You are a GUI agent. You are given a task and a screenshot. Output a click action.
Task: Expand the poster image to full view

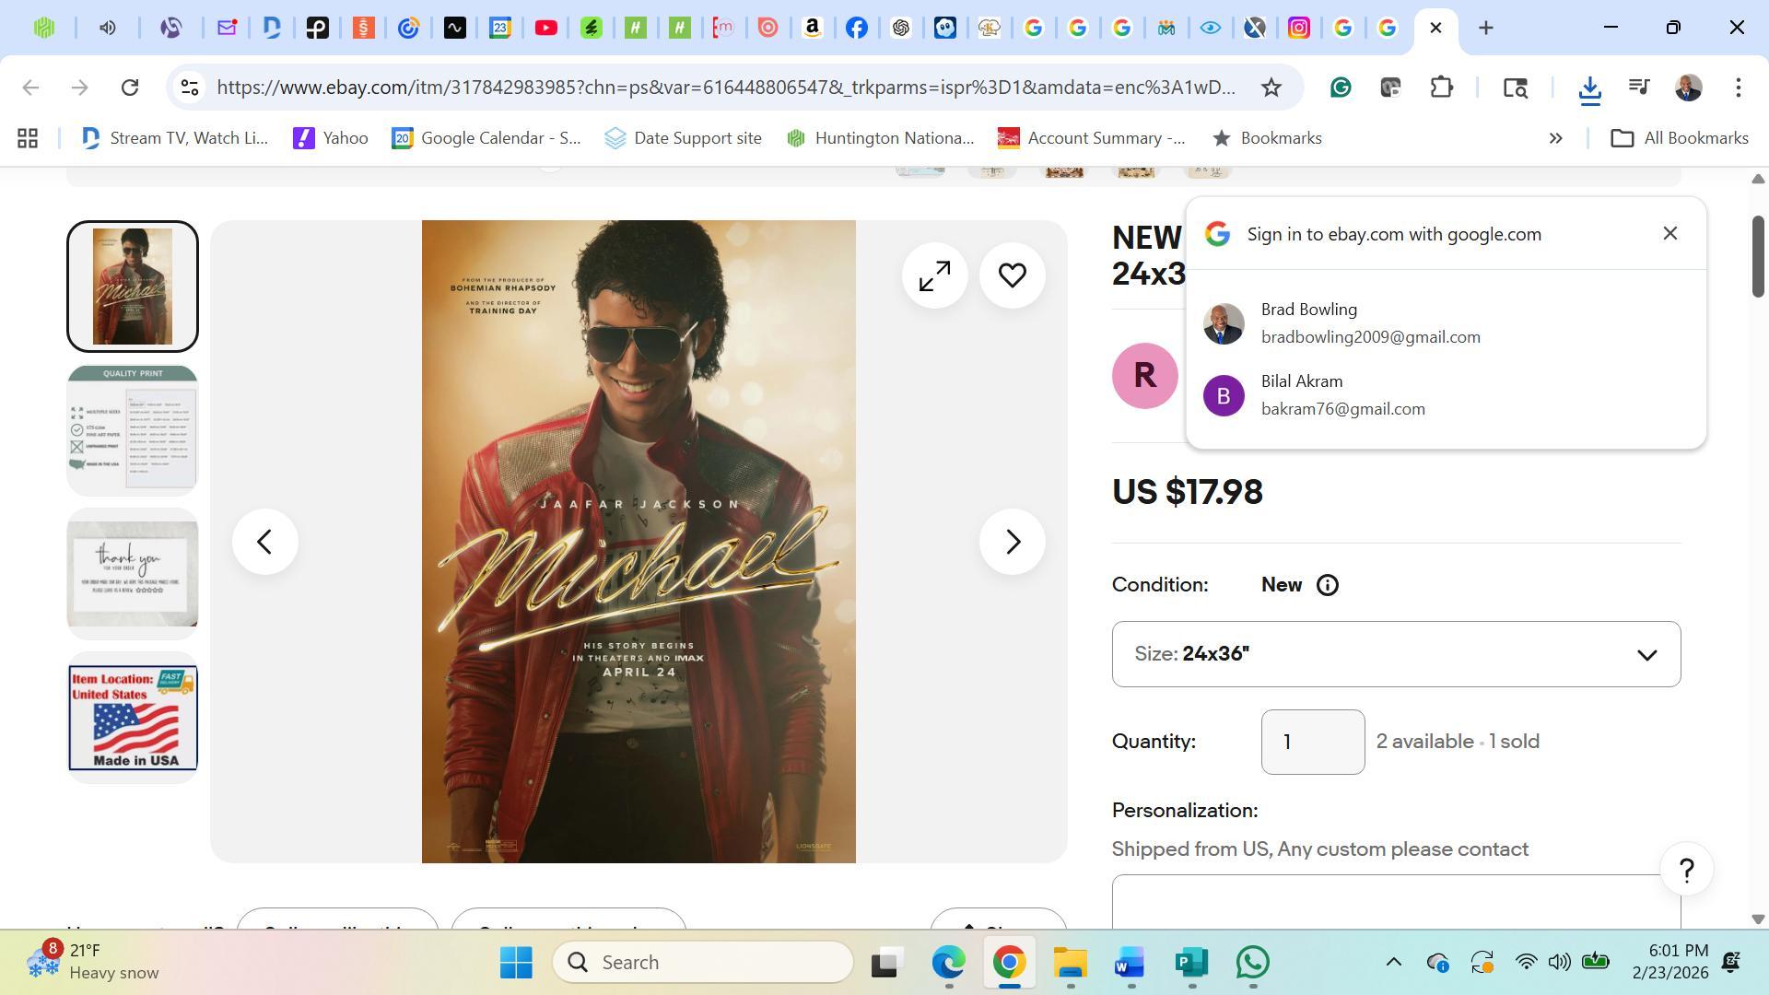pyautogui.click(x=934, y=275)
